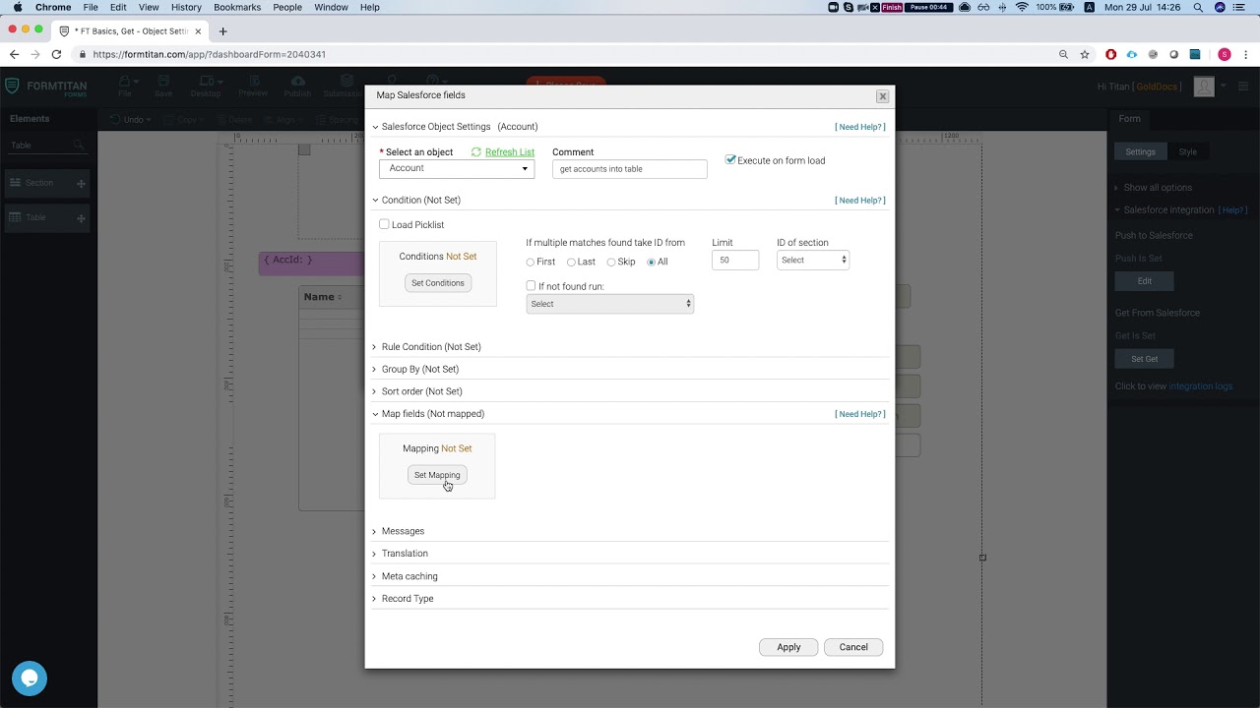Enable the Load Picklist checkbox

pyautogui.click(x=384, y=224)
